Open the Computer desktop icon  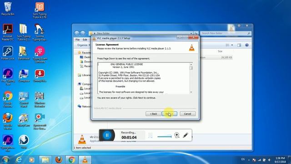[x=24, y=76]
